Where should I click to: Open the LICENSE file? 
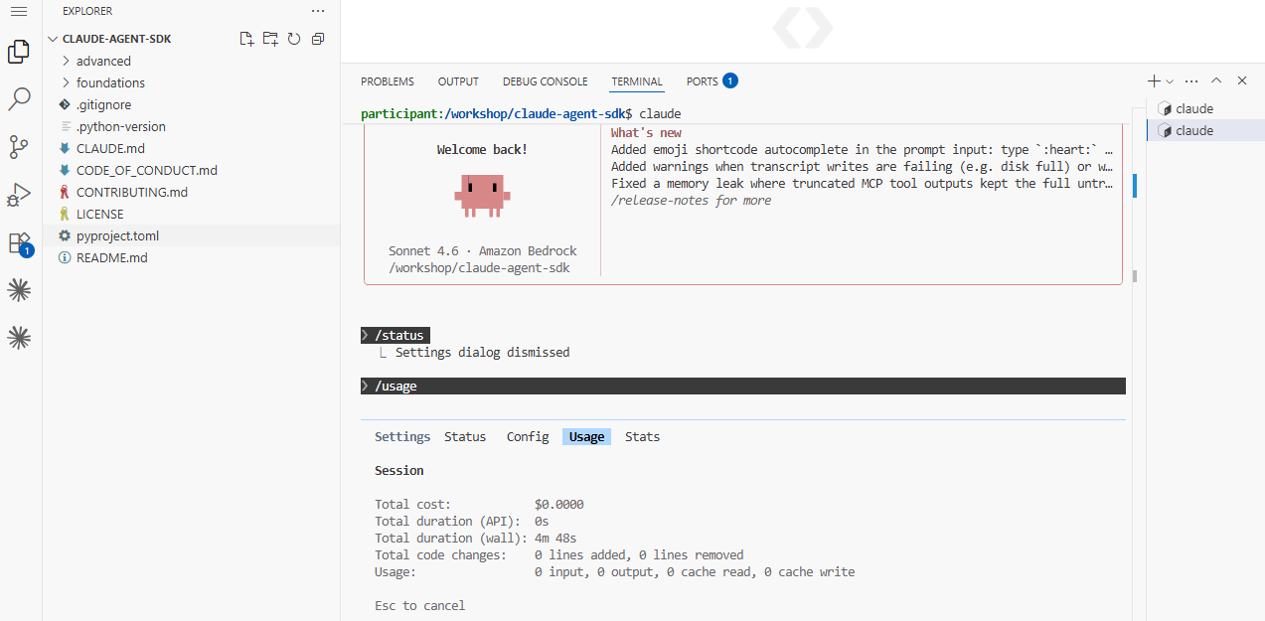[191, 214]
